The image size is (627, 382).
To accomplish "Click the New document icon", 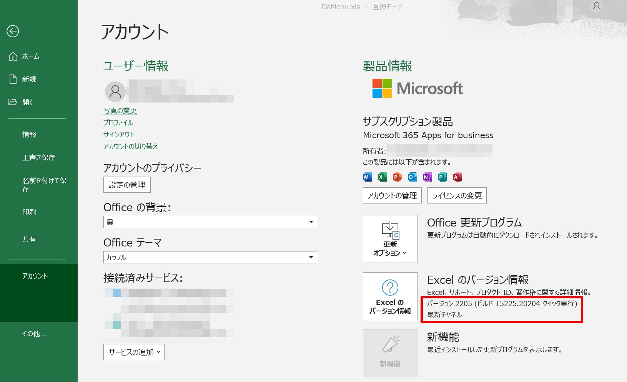I will coord(13,79).
